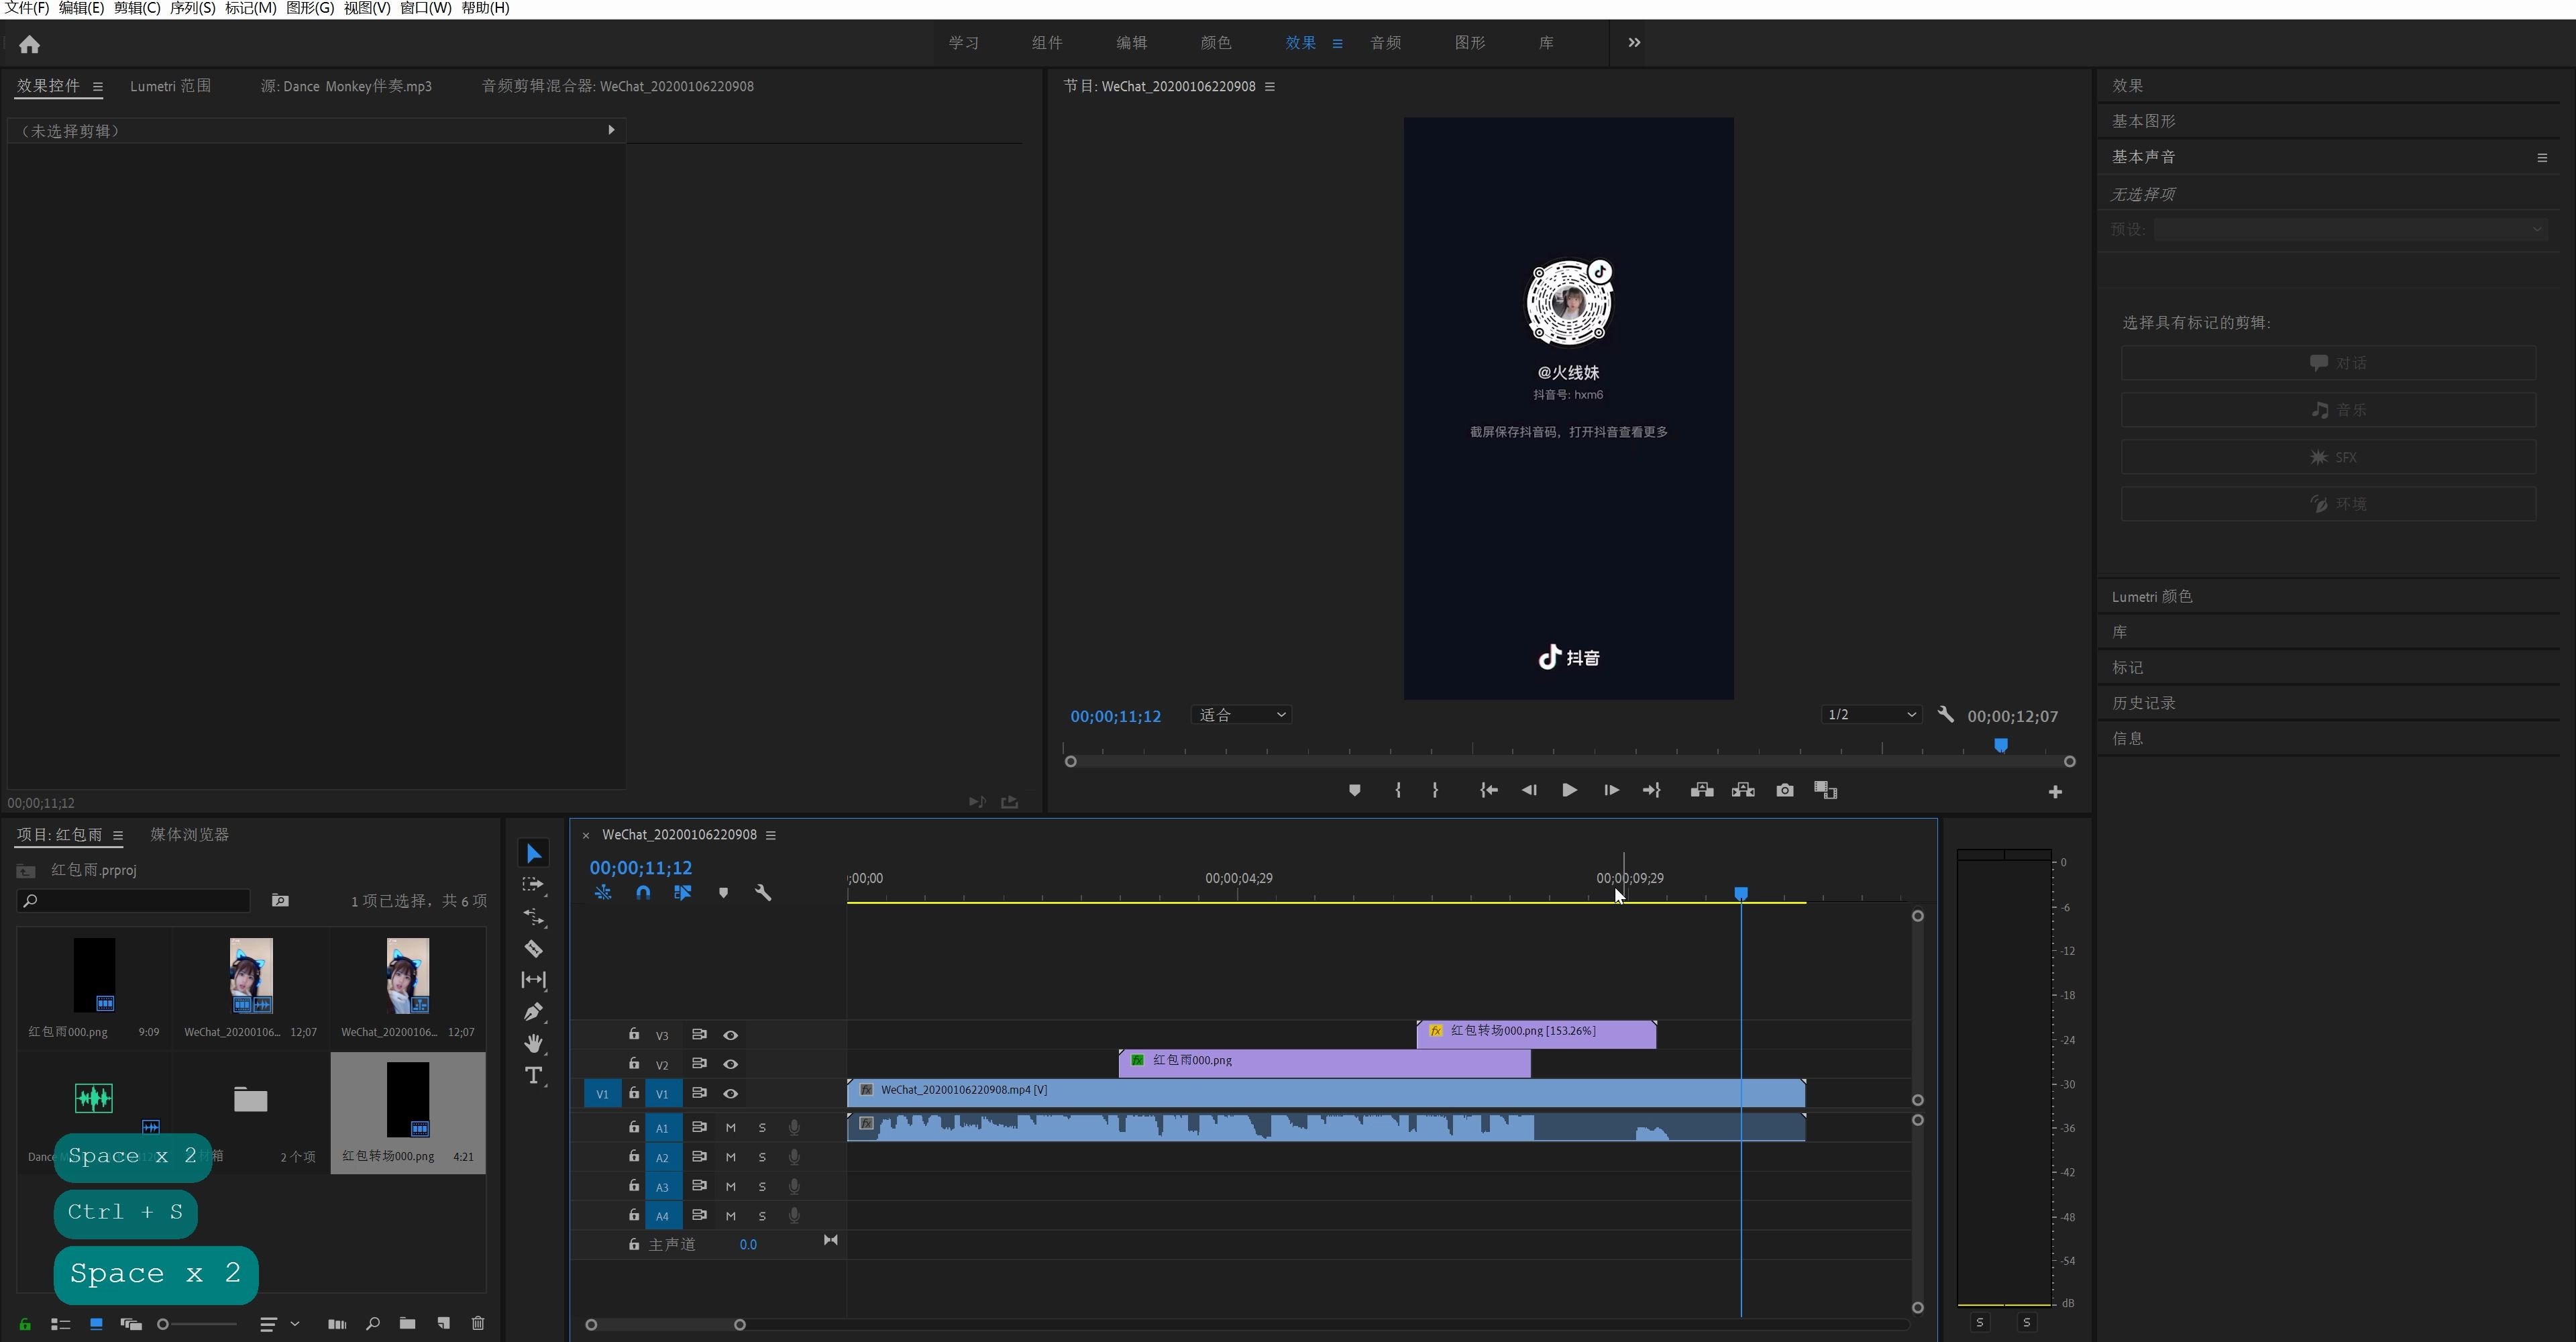Open the 预设 preset dropdown

point(2350,229)
